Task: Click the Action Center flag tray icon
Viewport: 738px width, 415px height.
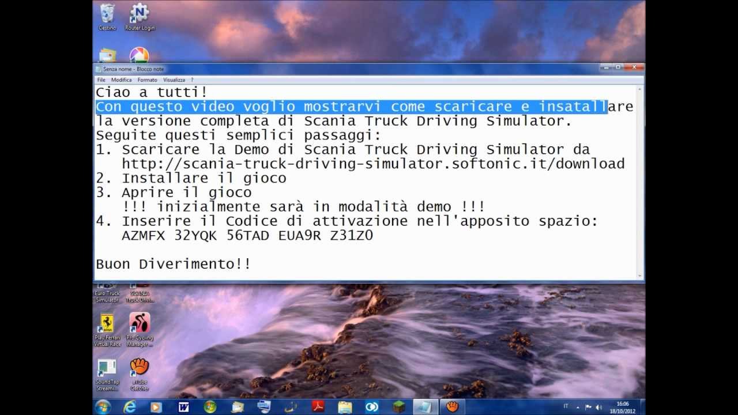Action: point(589,407)
